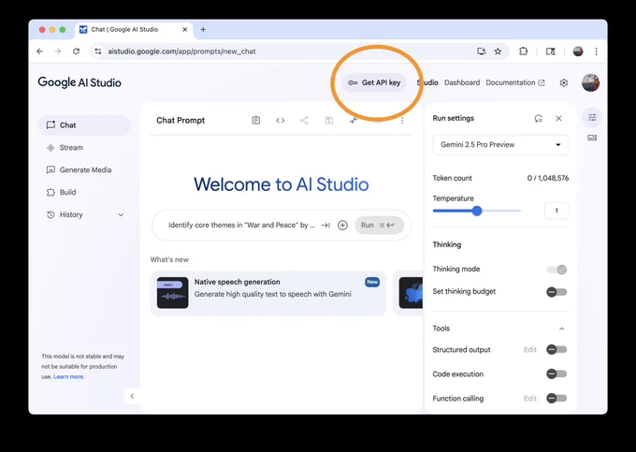Image resolution: width=636 pixels, height=452 pixels.
Task: Collapse the Tools section
Action: click(x=561, y=328)
